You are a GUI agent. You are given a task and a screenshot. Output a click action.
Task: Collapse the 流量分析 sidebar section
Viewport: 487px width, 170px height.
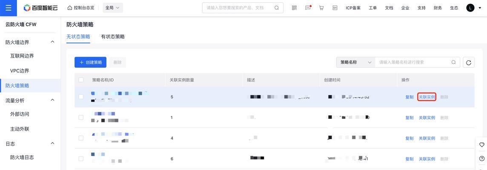(52, 100)
